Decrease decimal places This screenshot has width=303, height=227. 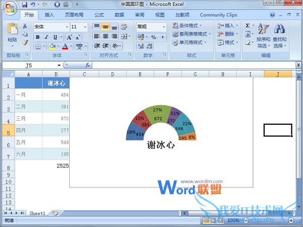(149, 46)
